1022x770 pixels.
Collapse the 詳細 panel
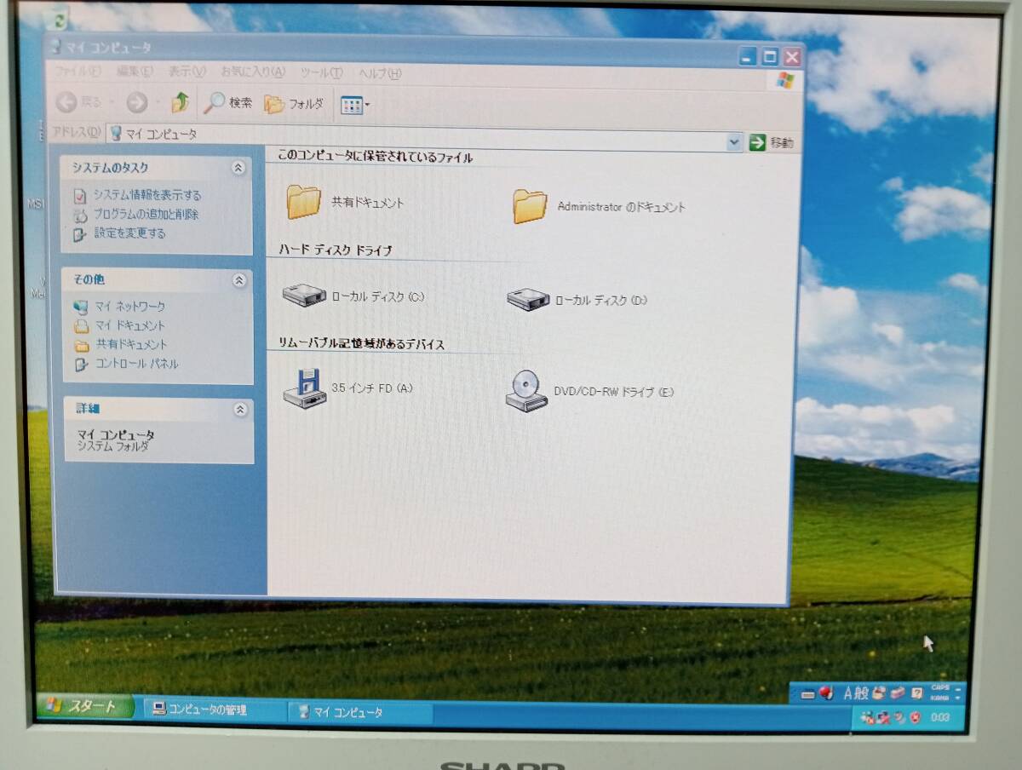(240, 410)
